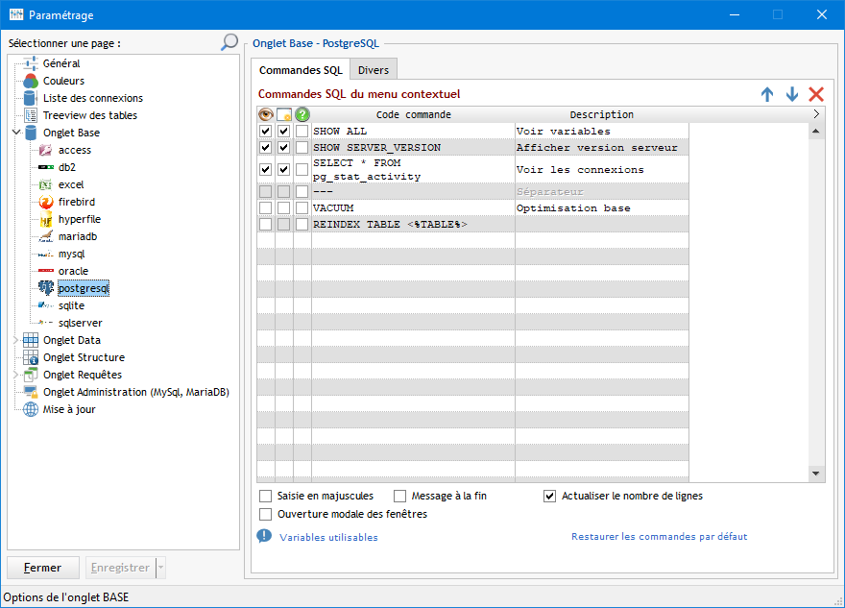845x608 pixels.
Task: Click the window column header icon
Action: (284, 114)
